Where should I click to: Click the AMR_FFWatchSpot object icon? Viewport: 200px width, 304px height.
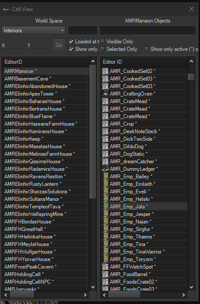click(x=106, y=267)
